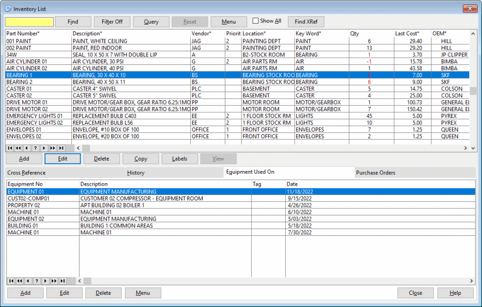Screen dimensions: 482x307
Task: Open the Menu button at the top toolbar
Action: click(x=229, y=21)
